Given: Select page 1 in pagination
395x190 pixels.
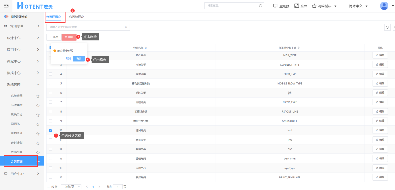Looking at the screenshot, I should pos(93,187).
